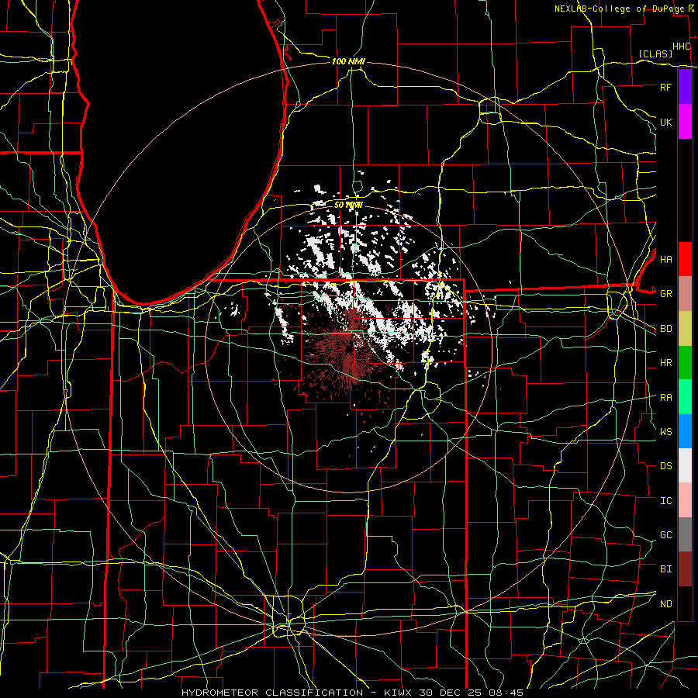Screen dimensions: 698x698
Task: Click the GR pink legend swatch
Action: coord(685,293)
